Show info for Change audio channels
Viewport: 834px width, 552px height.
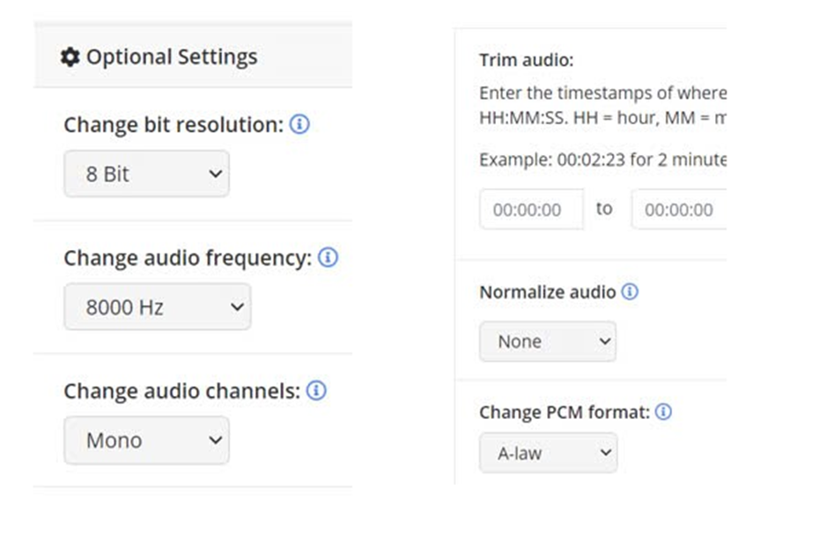pos(316,391)
